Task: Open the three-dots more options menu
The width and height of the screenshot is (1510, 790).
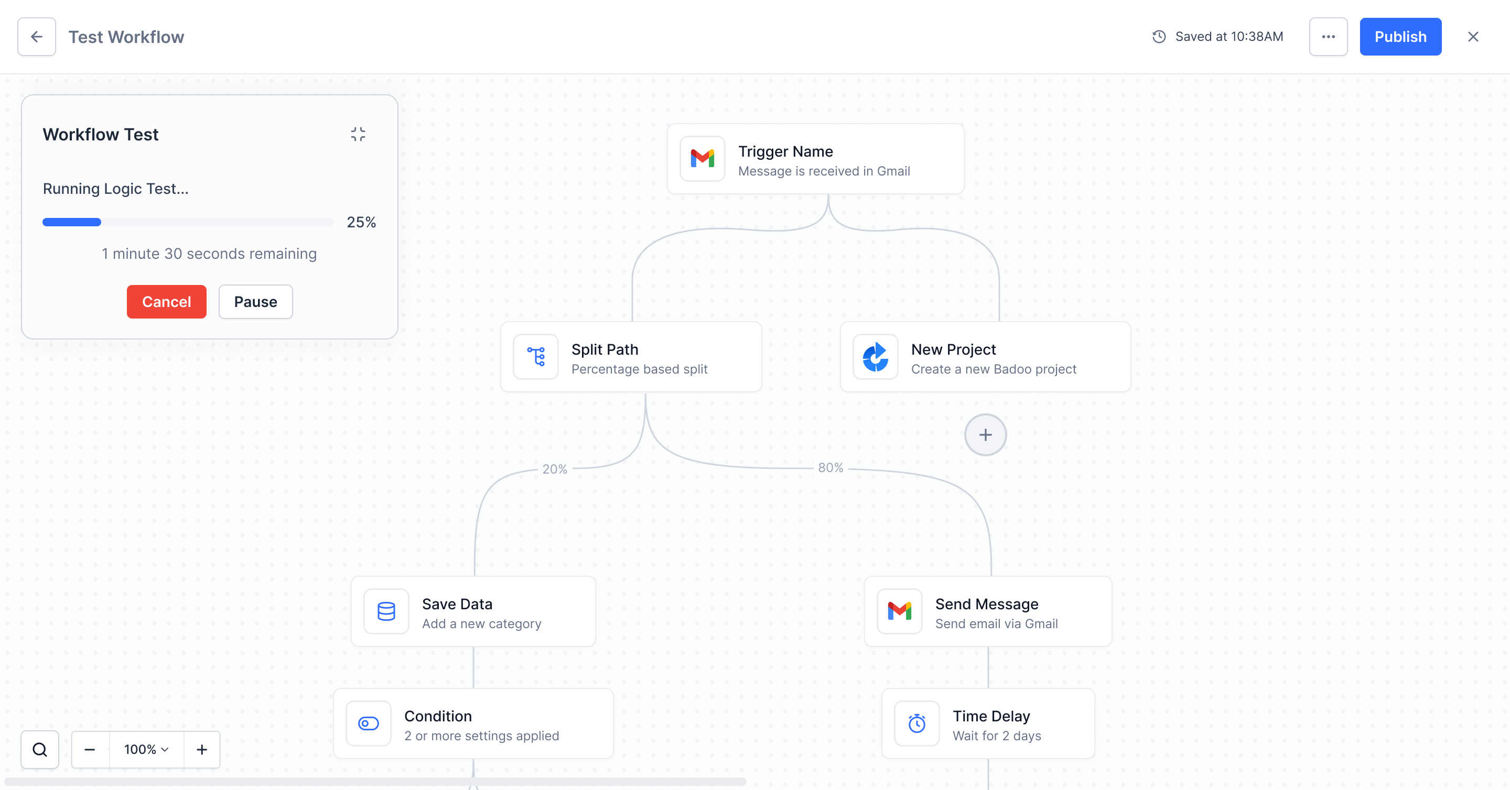Action: pyautogui.click(x=1328, y=37)
